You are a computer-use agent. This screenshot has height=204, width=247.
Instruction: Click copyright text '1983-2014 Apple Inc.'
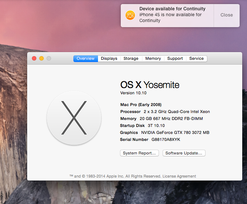105,176
